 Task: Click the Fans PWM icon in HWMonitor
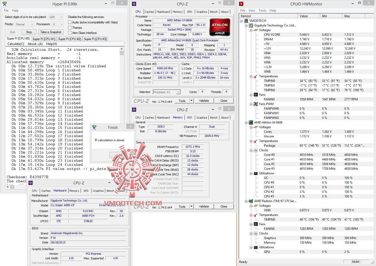(x=256, y=104)
